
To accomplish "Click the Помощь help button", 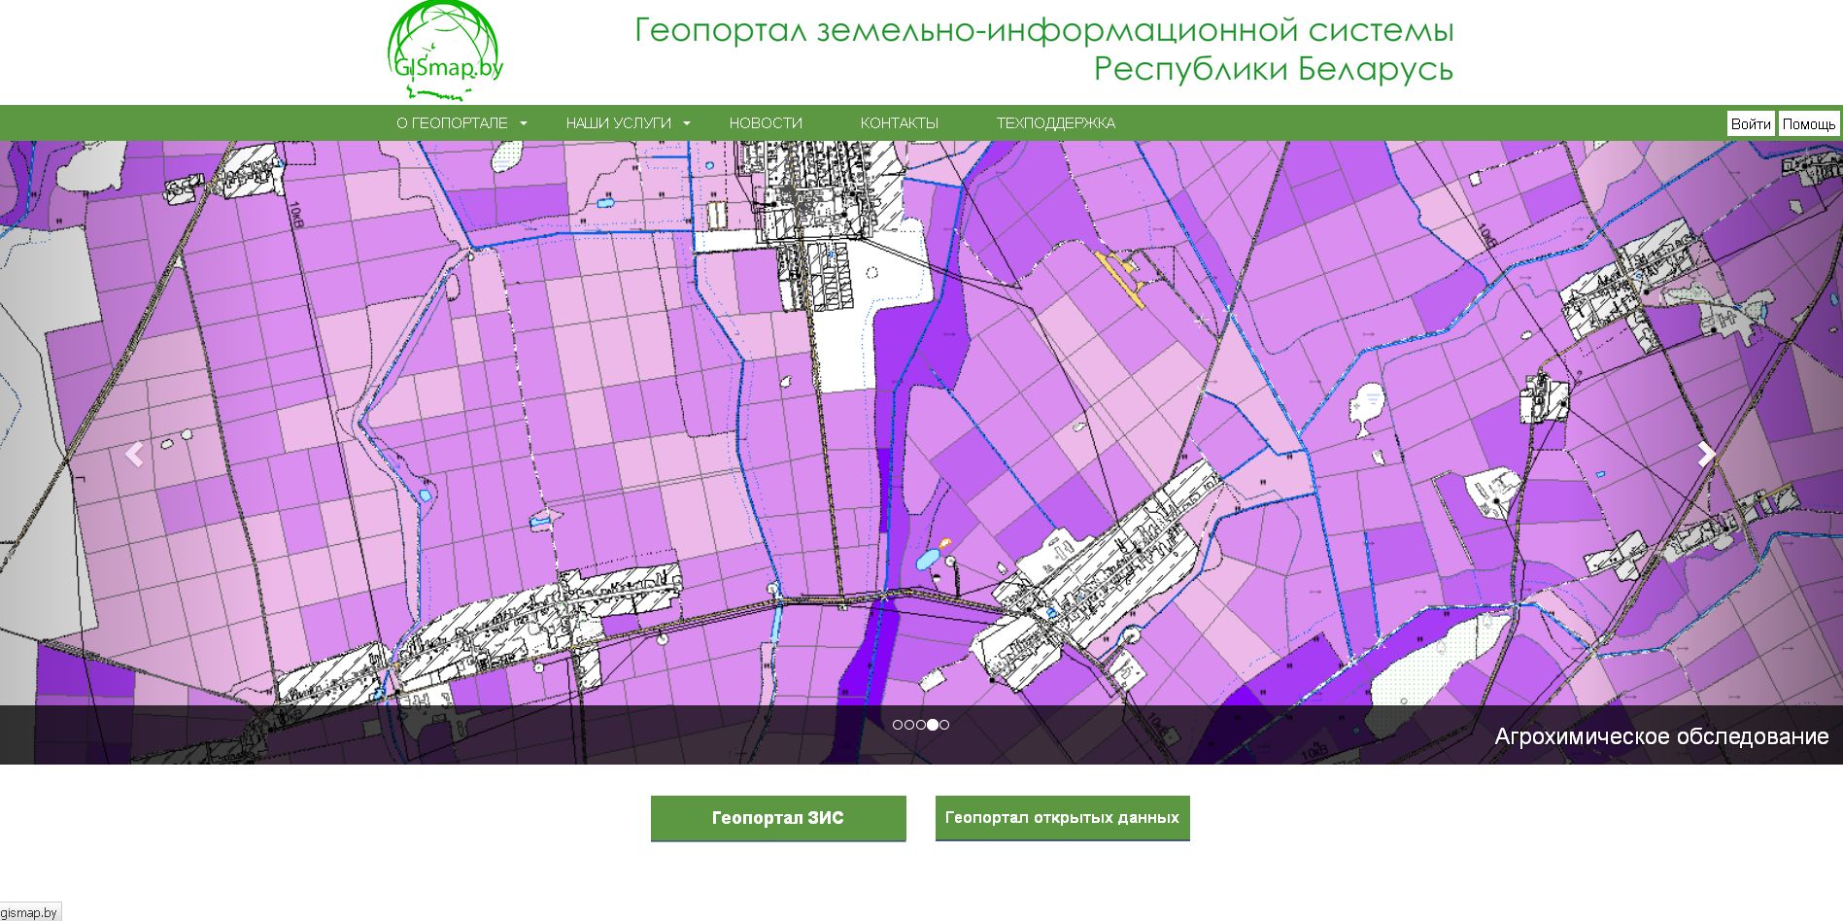I will 1808,124.
